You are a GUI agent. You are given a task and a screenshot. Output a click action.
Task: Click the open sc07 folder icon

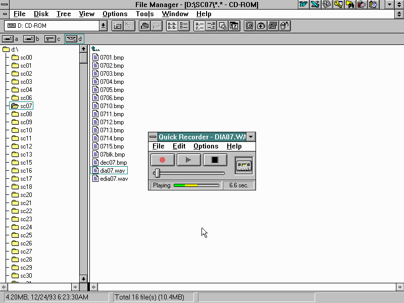pos(15,106)
